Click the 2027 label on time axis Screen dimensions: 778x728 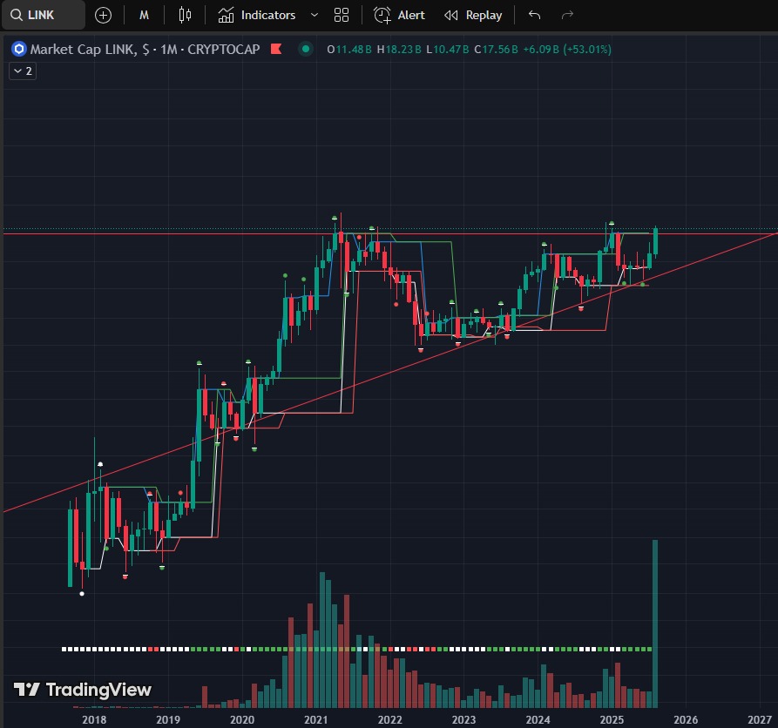coord(759,719)
